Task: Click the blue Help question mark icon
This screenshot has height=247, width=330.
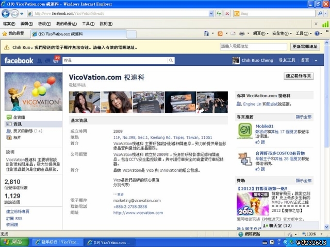Action: (x=317, y=33)
